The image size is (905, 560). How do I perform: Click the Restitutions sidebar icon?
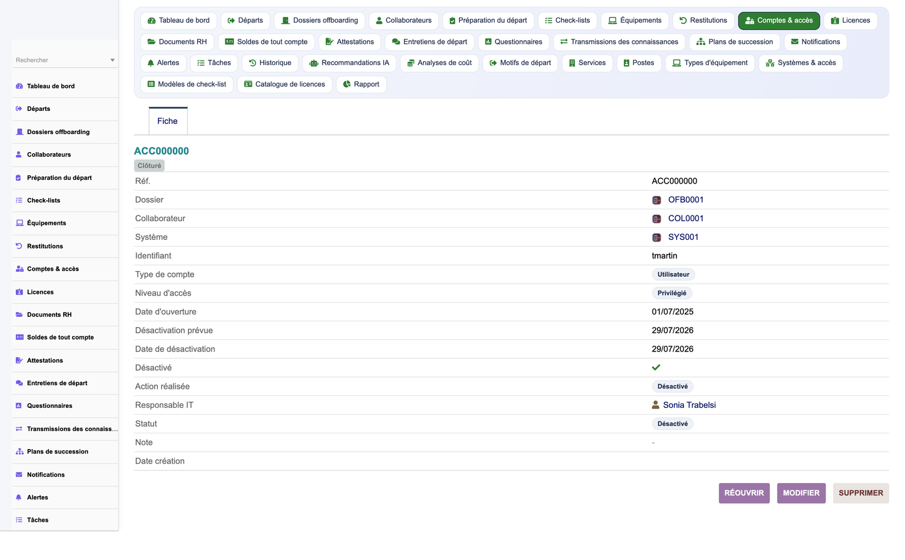(x=19, y=246)
